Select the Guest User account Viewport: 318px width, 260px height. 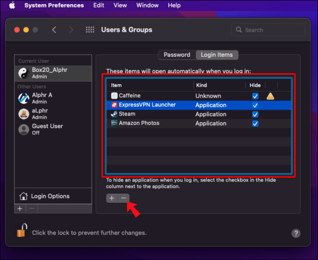pos(53,129)
